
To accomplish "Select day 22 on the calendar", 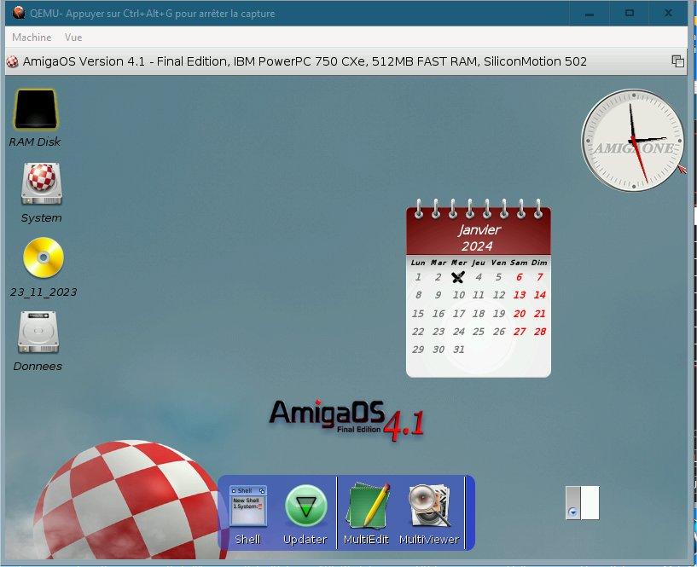I will pos(418,332).
